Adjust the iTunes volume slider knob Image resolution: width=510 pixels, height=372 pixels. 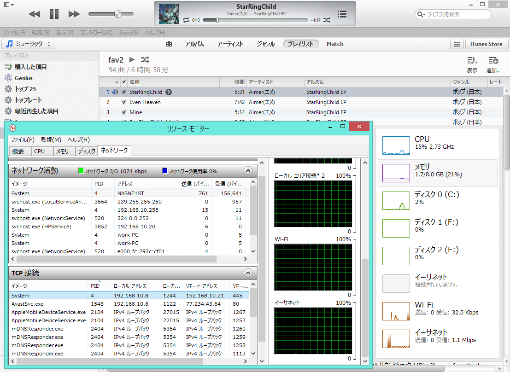click(118, 14)
